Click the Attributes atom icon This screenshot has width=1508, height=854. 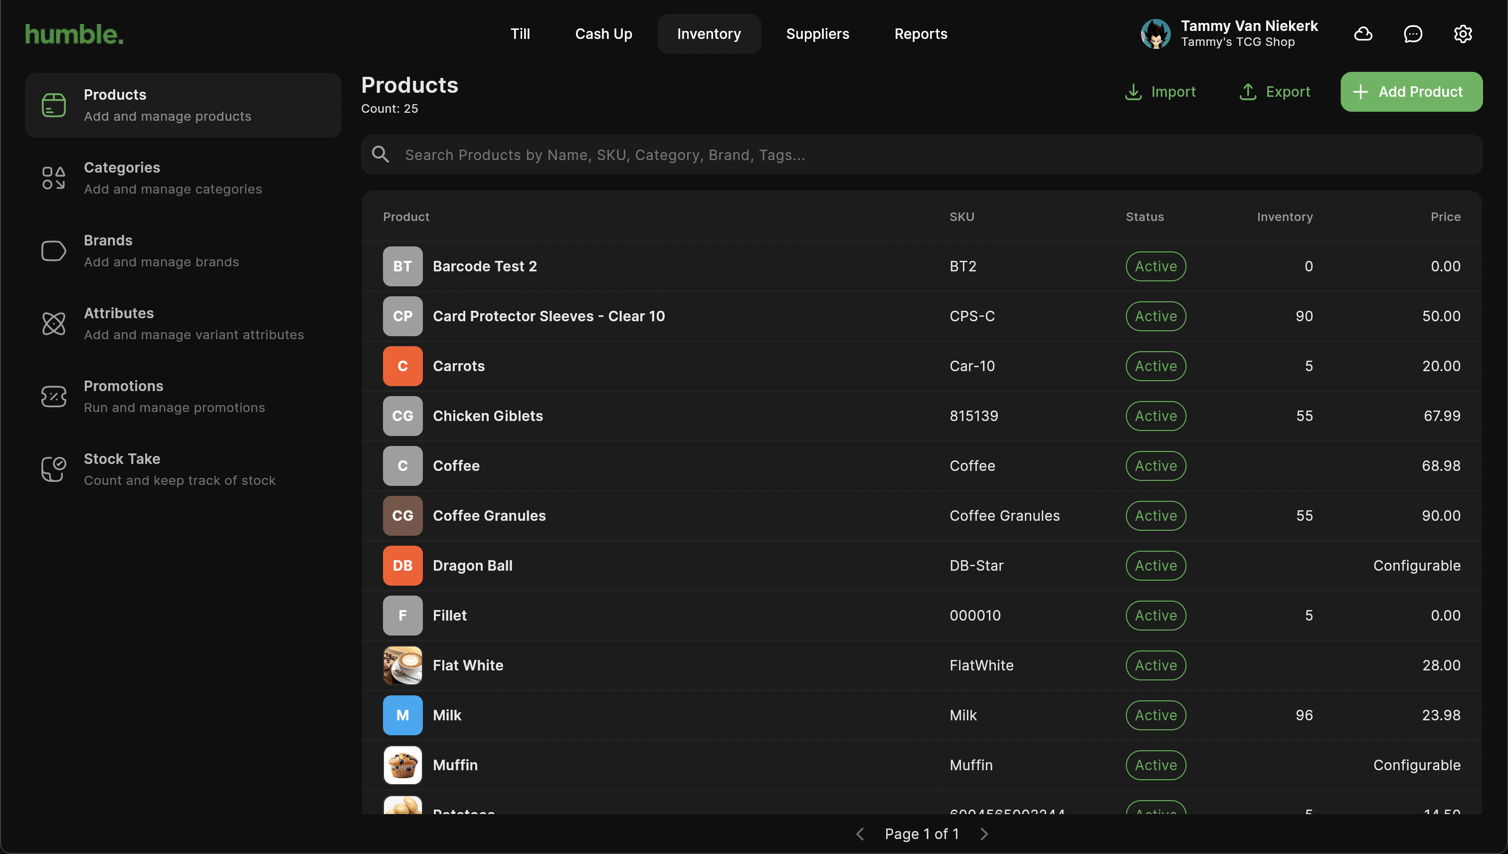tap(53, 324)
